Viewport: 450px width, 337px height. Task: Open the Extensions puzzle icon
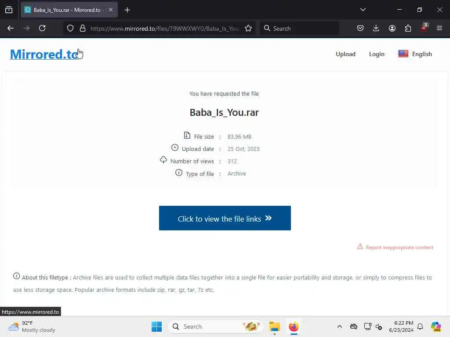coord(408,28)
